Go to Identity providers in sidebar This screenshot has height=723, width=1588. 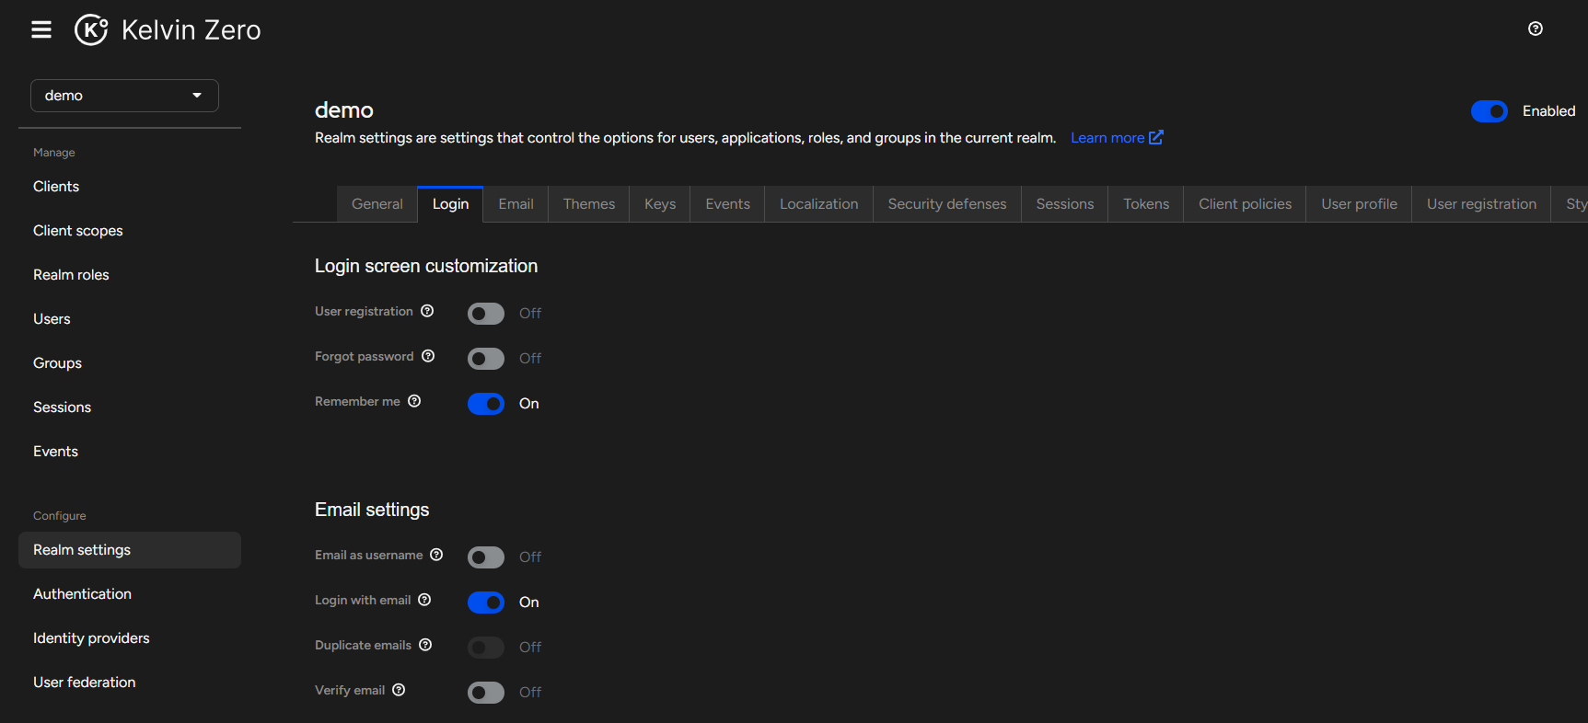[91, 638]
